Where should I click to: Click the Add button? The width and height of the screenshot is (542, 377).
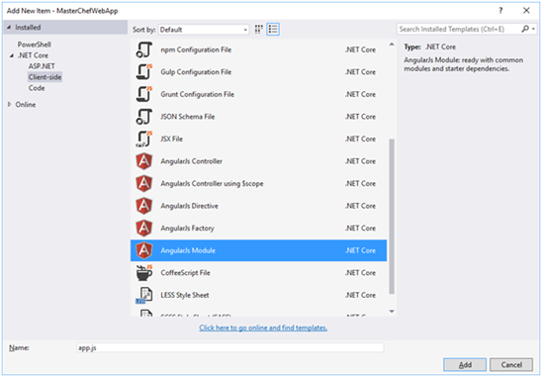[x=465, y=365]
